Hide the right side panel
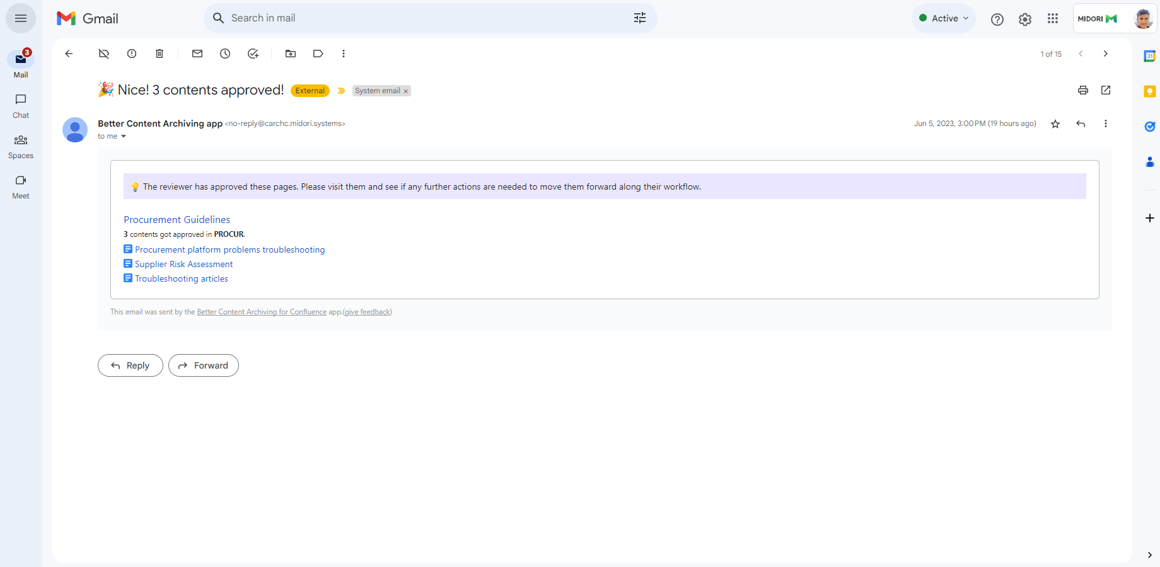 pyautogui.click(x=1149, y=555)
